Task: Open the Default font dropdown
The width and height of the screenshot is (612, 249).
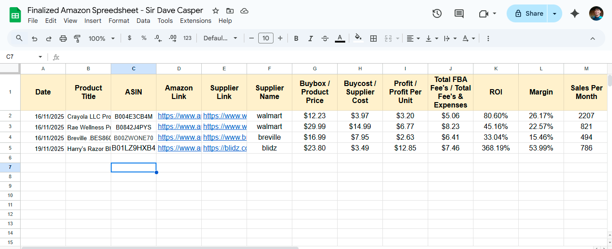Action: coord(220,39)
